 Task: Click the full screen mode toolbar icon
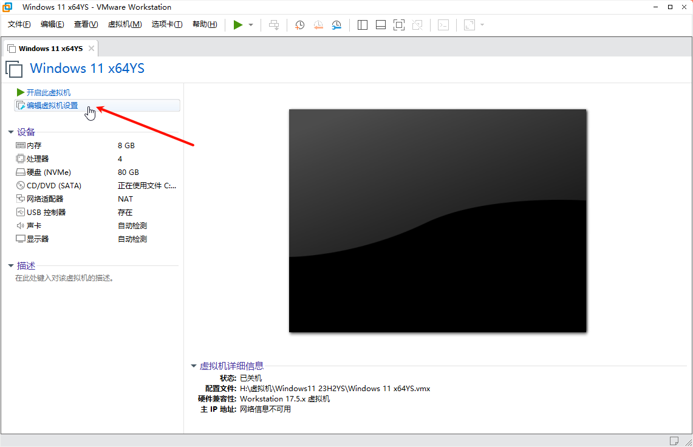point(398,25)
